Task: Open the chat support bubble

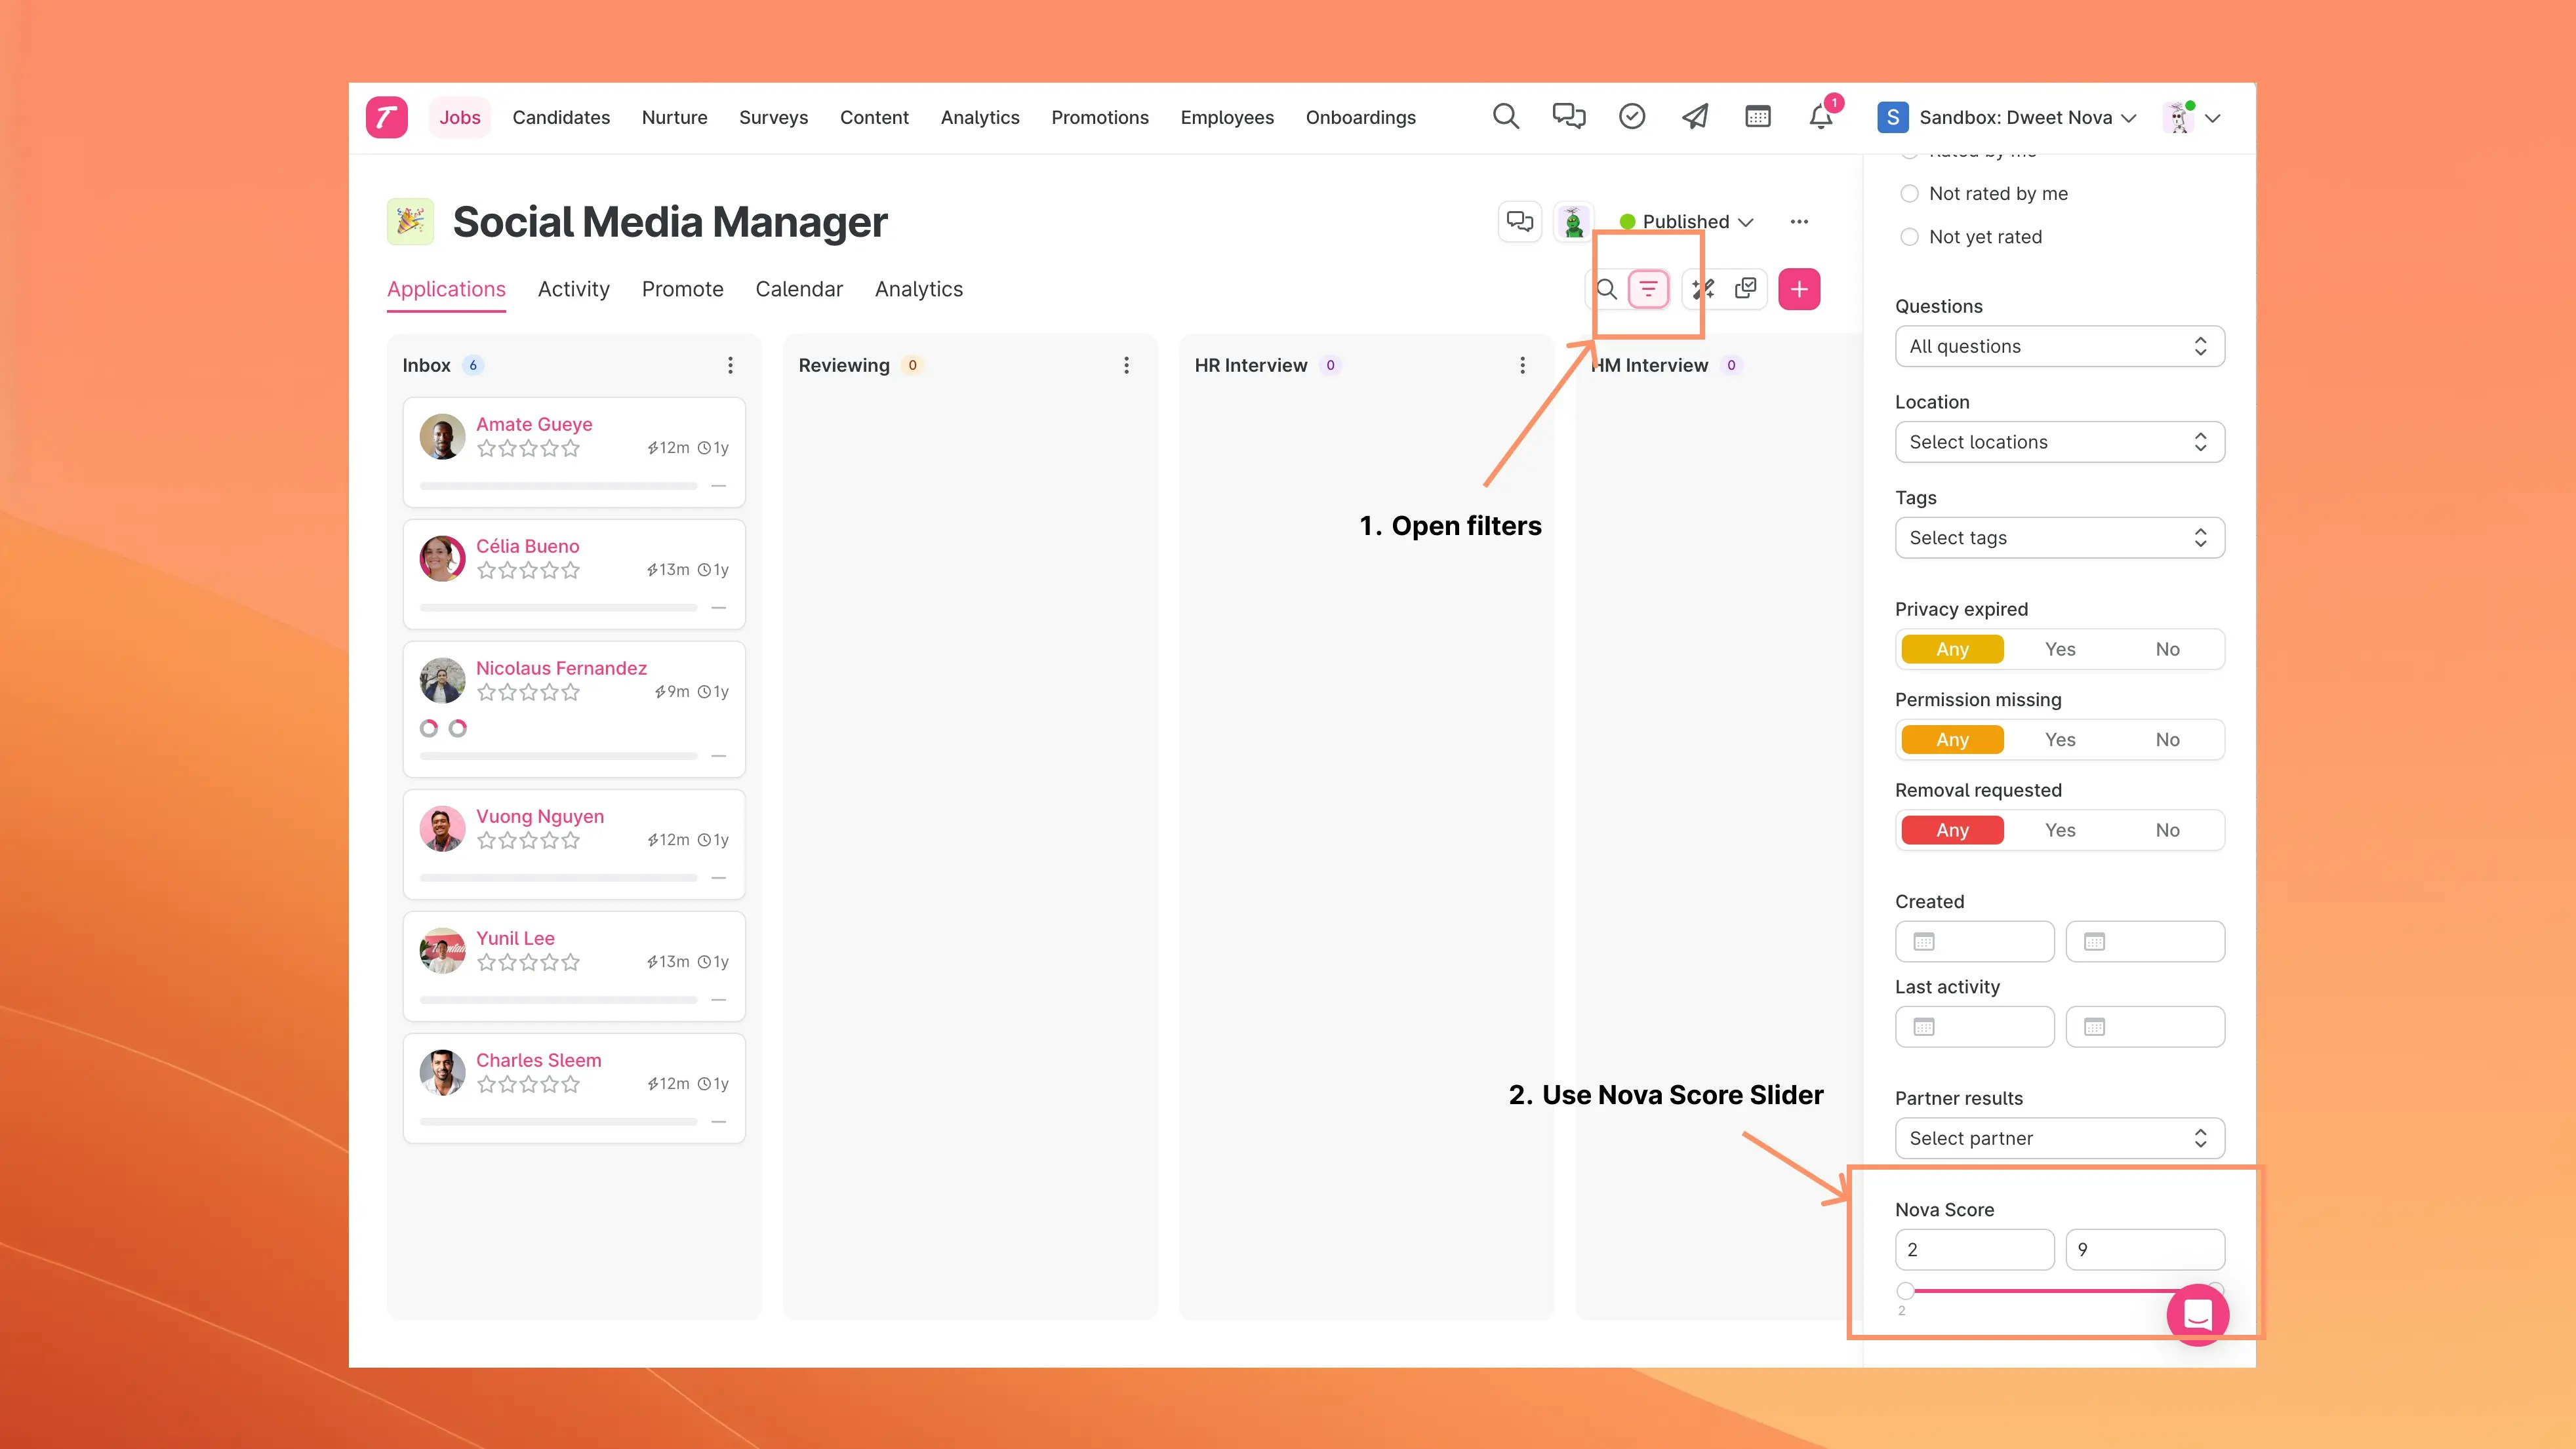Action: click(2197, 1314)
